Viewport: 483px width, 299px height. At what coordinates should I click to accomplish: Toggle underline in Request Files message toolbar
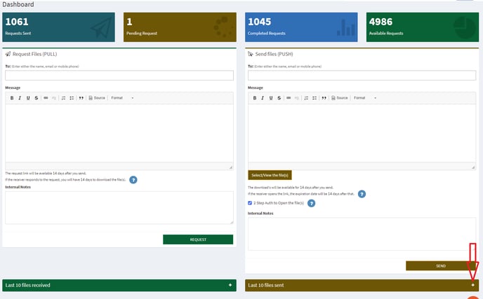(x=28, y=98)
